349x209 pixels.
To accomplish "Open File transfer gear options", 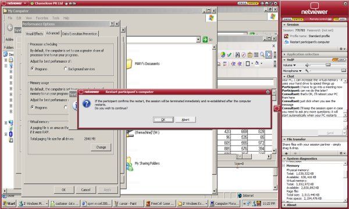I will pos(343,153).
